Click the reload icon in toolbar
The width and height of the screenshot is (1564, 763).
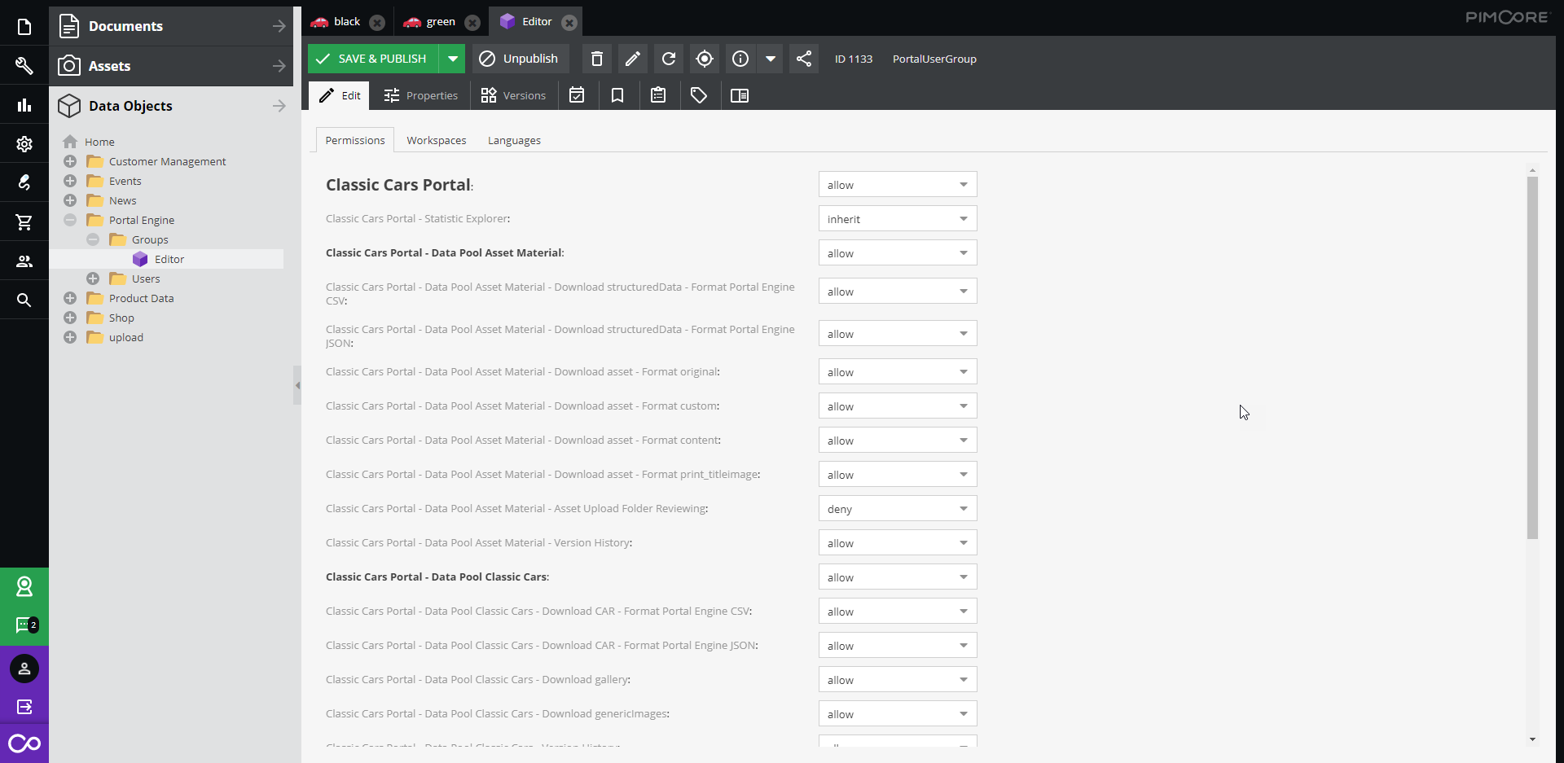tap(669, 59)
